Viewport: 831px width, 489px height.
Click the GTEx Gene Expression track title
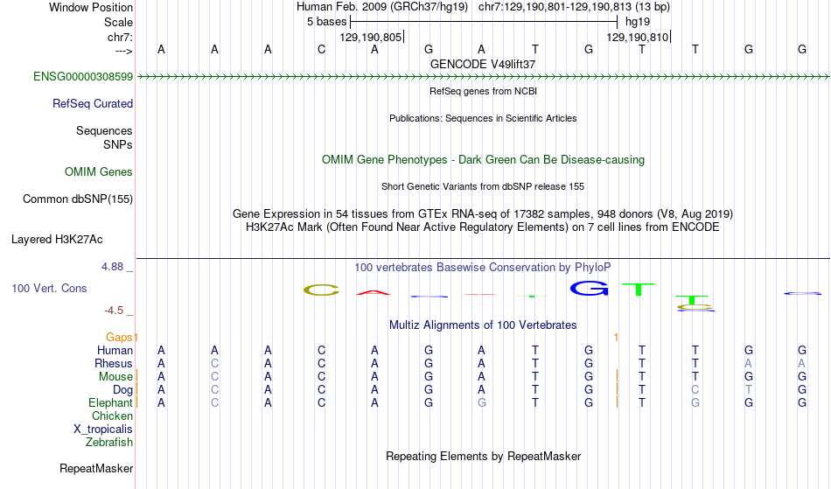[483, 214]
